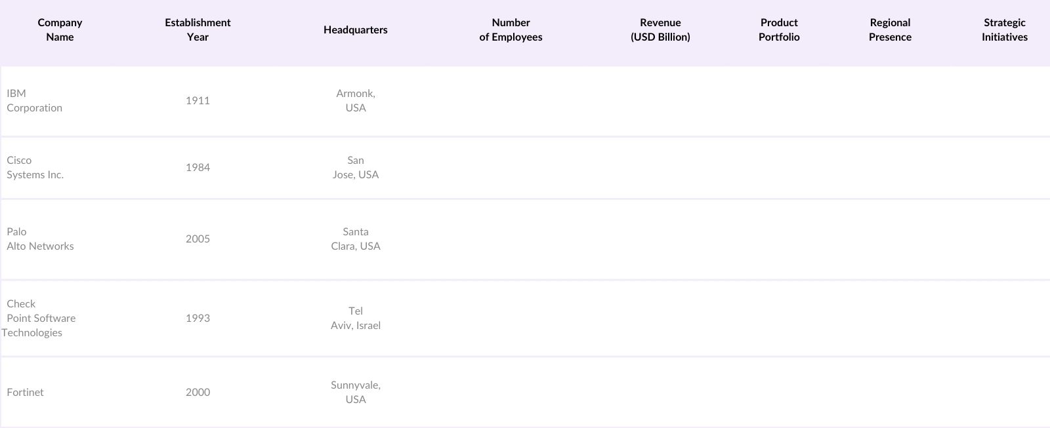Click the Regional Presence header
This screenshot has width=1050, height=428.
[890, 29]
